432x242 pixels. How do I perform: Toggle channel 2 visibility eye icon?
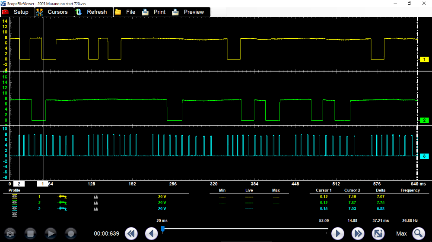tap(15, 202)
